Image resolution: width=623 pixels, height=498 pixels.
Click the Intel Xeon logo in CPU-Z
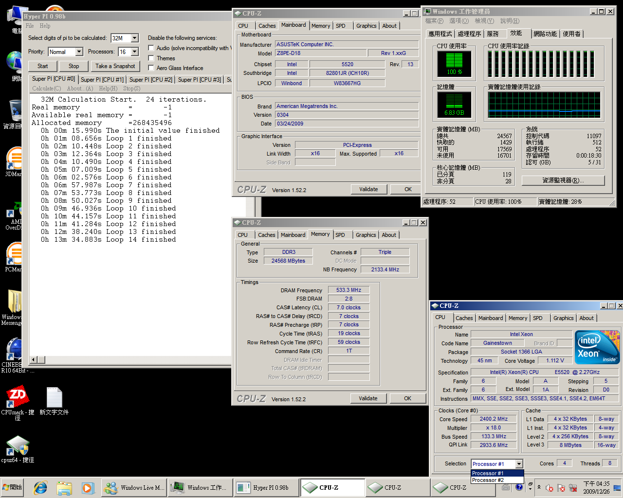tap(597, 347)
